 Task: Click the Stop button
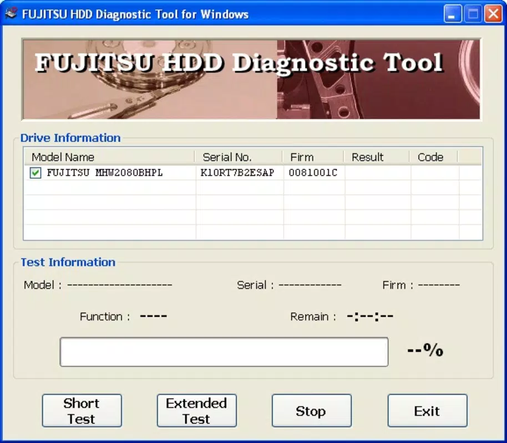[x=311, y=411]
